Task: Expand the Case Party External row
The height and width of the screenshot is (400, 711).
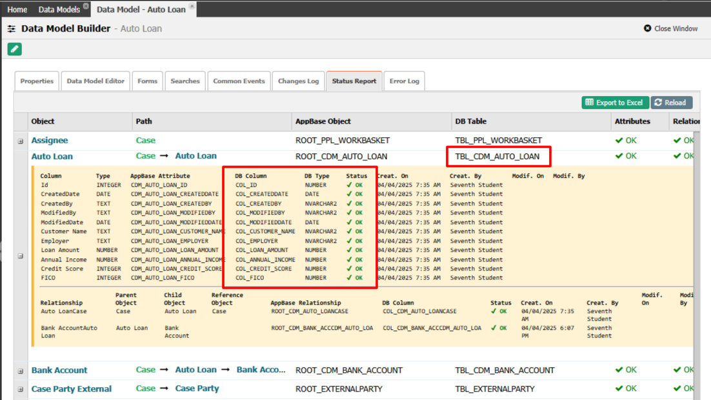Action: pyautogui.click(x=21, y=389)
